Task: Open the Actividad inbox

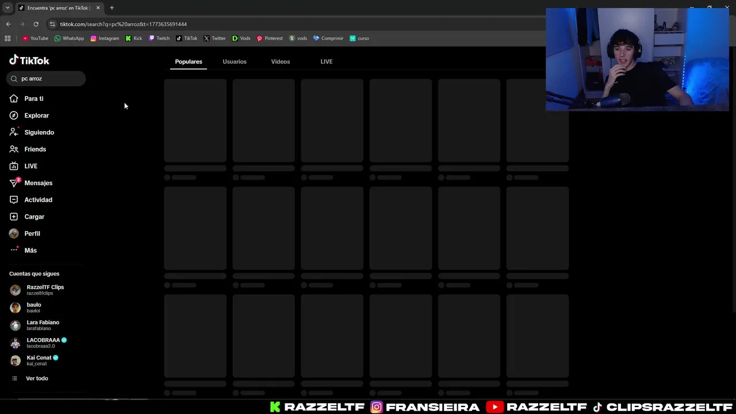Action: (x=31, y=200)
